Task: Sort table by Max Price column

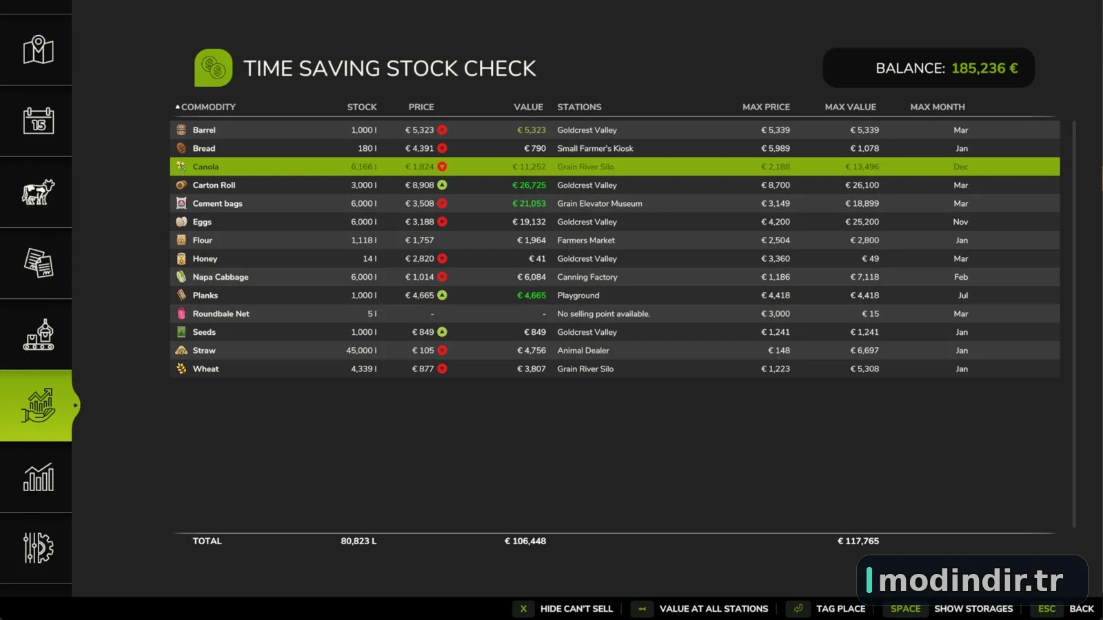Action: coord(766,107)
